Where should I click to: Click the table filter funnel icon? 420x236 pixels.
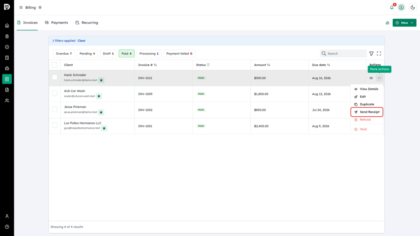pos(371,54)
